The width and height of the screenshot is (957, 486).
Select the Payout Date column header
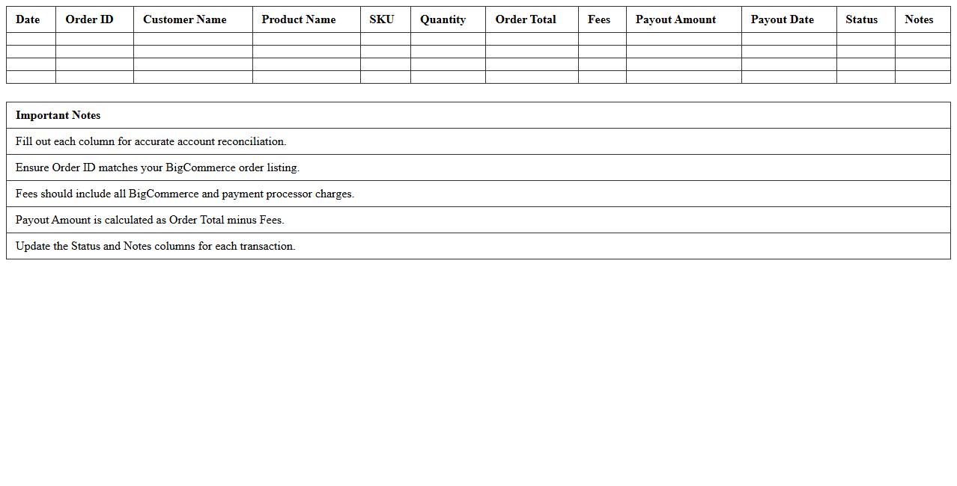[x=782, y=19]
